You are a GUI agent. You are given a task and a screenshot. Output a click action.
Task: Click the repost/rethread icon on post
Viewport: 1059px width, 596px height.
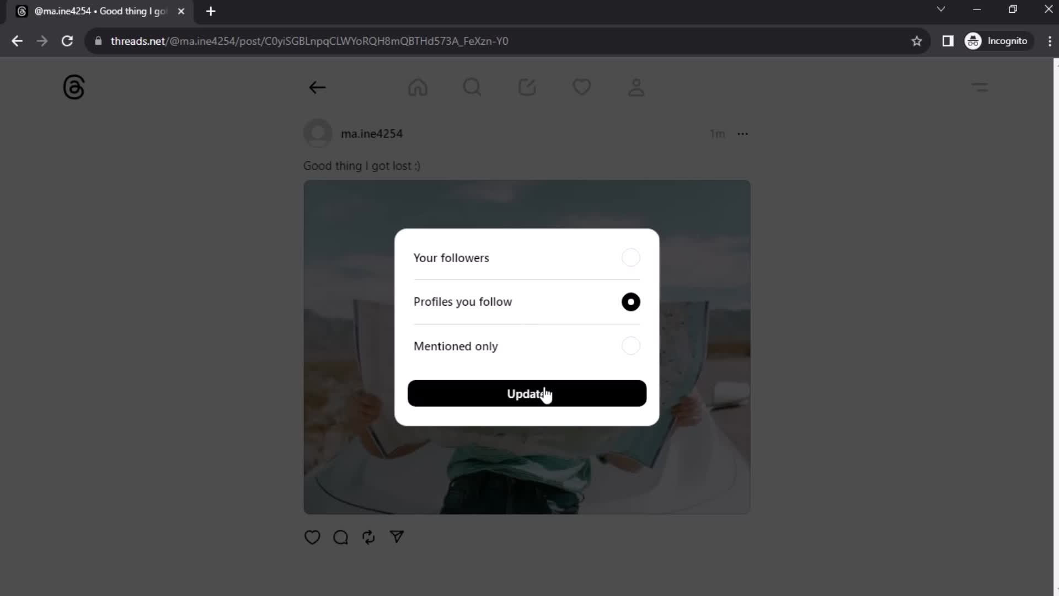[x=370, y=537]
